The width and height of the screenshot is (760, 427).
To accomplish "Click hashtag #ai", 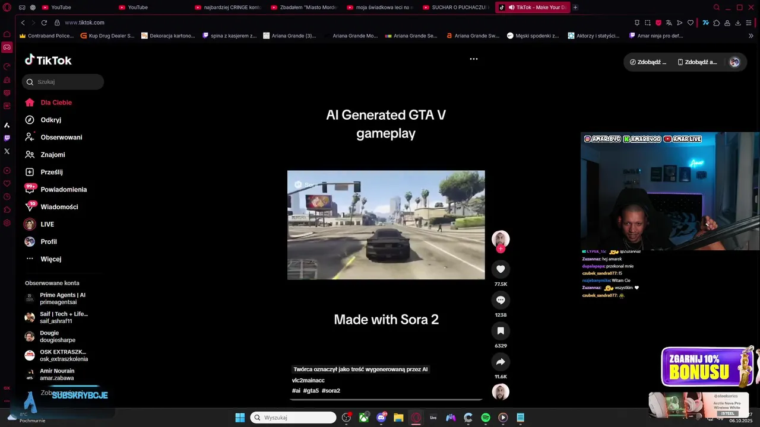I will pyautogui.click(x=296, y=391).
